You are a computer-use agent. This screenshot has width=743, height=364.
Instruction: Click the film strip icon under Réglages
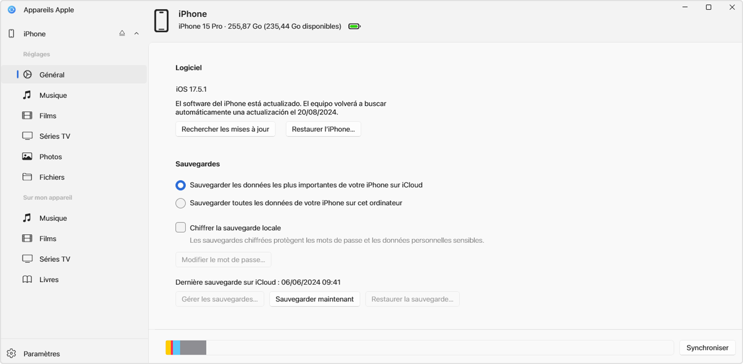click(x=27, y=115)
